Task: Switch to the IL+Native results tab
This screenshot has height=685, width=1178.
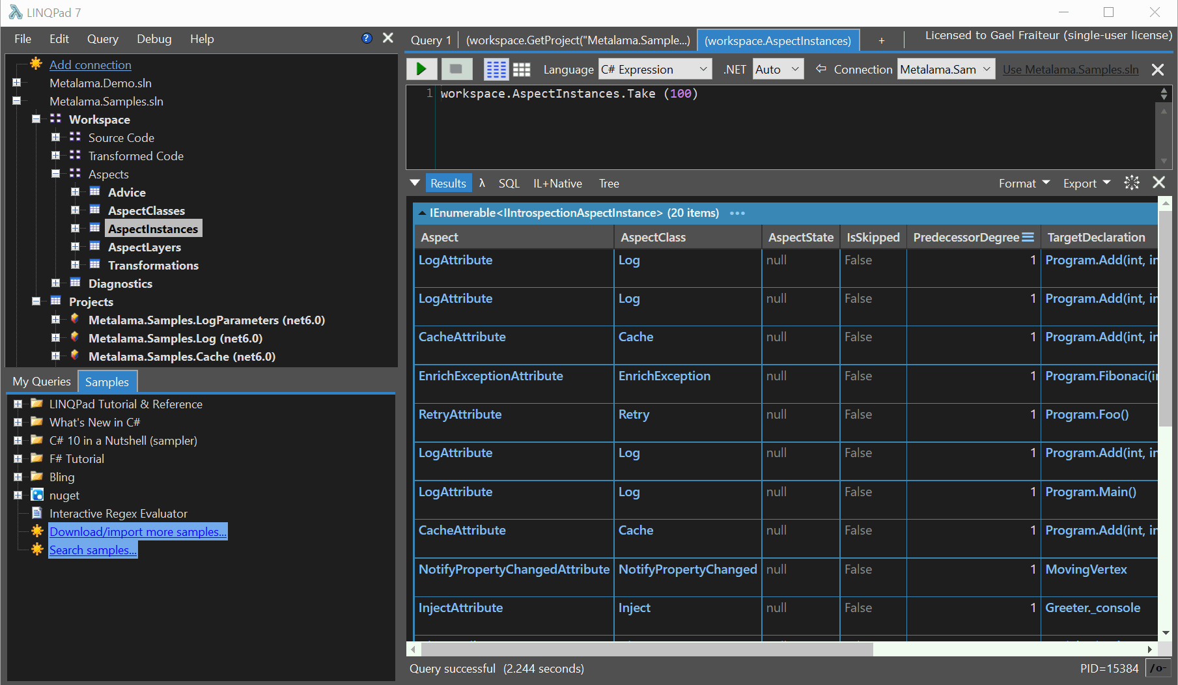Action: click(557, 184)
